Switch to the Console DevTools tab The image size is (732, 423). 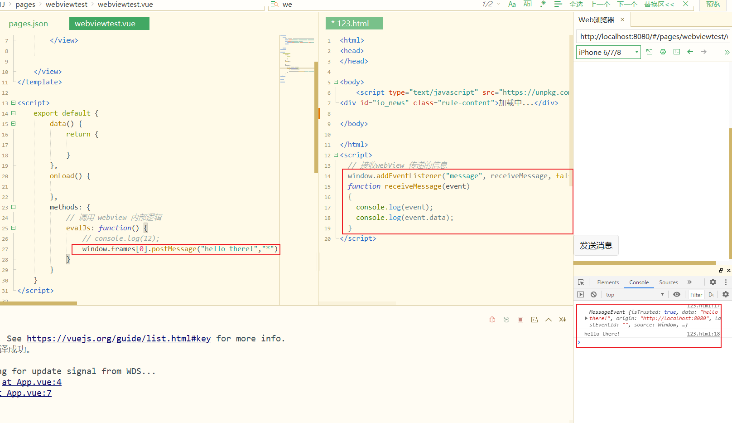[x=639, y=282]
